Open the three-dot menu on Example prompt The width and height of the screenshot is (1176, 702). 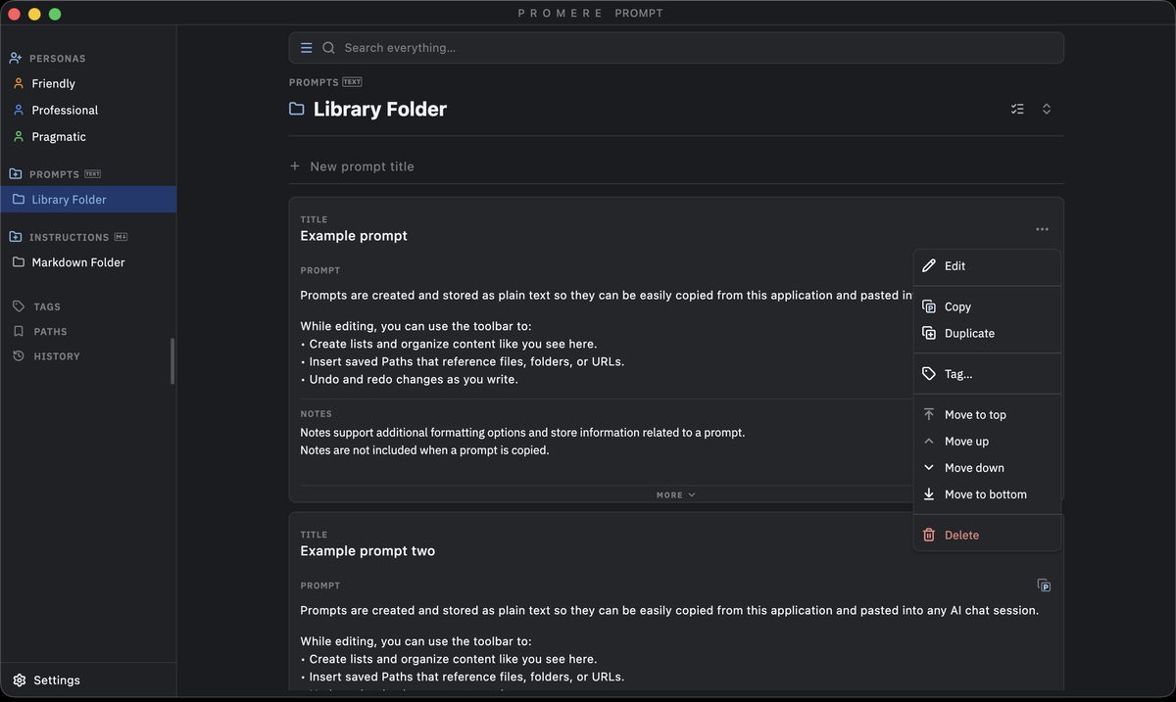pyautogui.click(x=1042, y=229)
